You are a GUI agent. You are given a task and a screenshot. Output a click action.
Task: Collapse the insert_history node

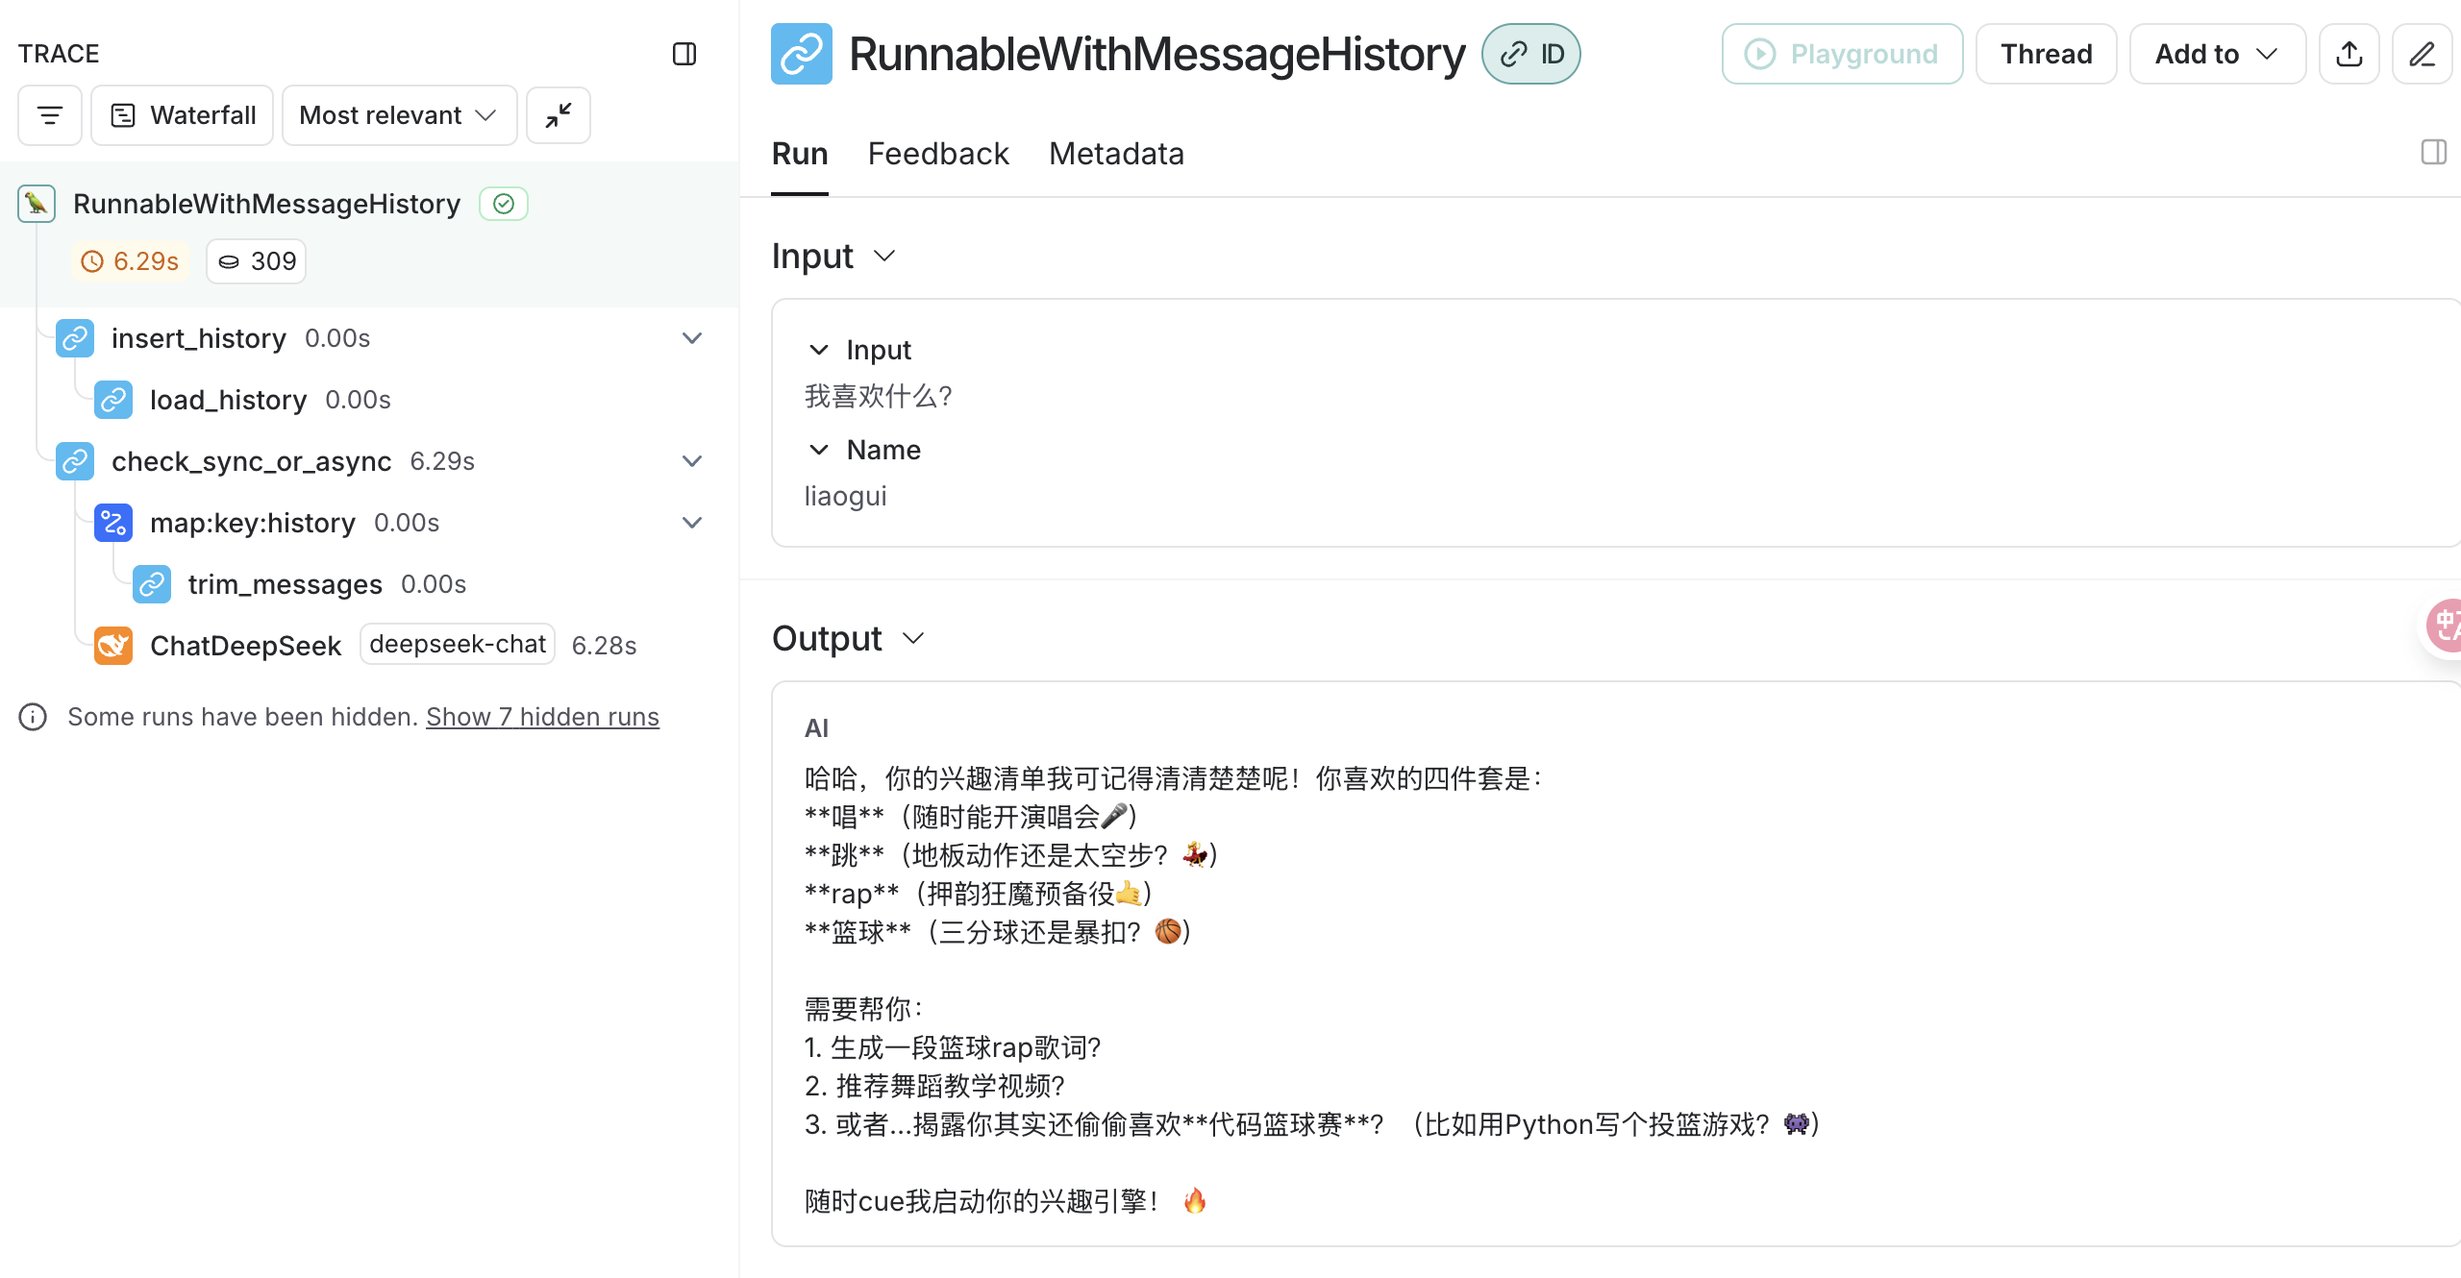click(692, 338)
